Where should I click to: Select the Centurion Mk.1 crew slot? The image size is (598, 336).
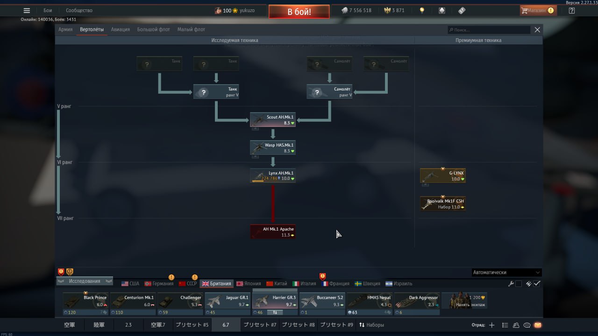click(133, 304)
